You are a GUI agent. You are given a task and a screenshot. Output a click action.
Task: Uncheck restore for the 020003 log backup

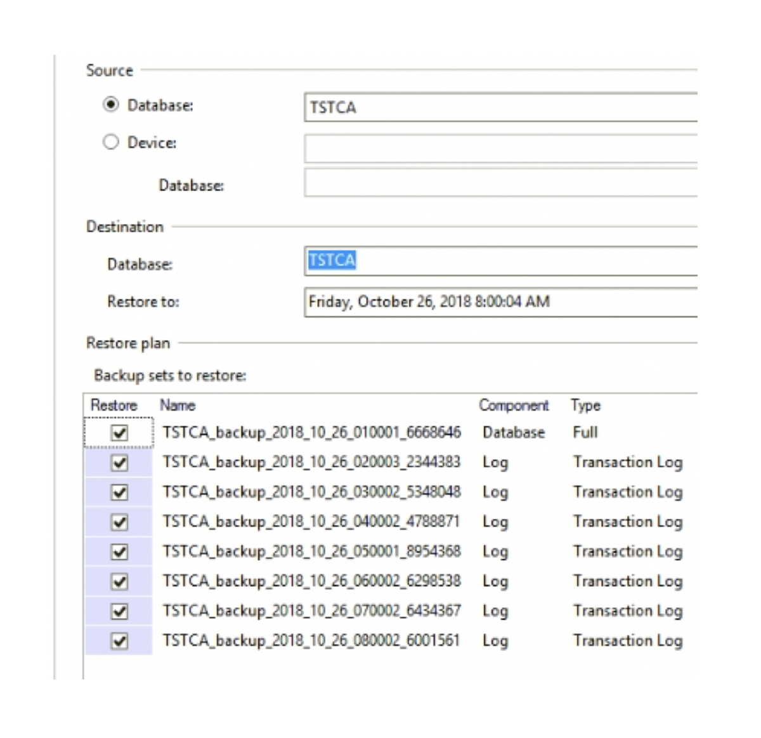pyautogui.click(x=119, y=463)
